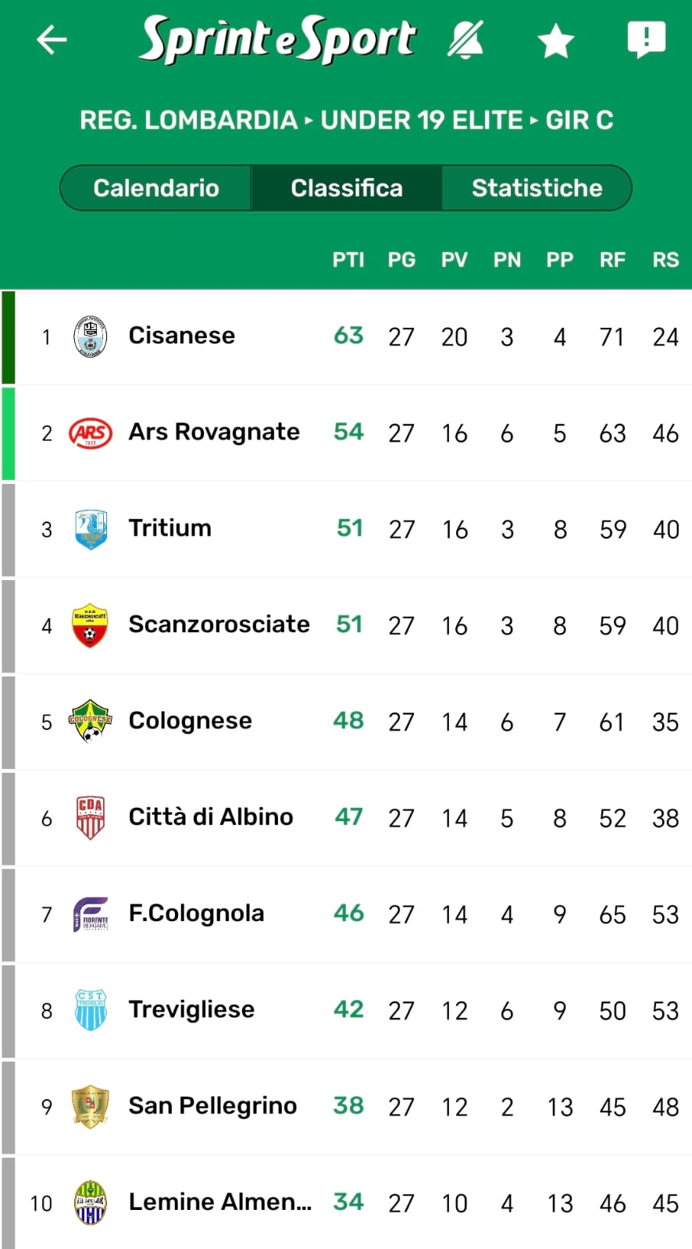Tap the Trevigliese striped crest
This screenshot has width=692, height=1249.
tap(91, 1010)
